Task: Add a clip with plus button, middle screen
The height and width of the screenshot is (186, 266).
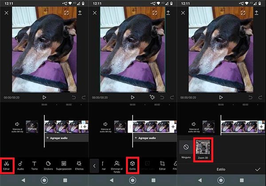Action: [173, 127]
